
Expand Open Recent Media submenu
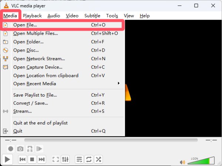(63, 84)
